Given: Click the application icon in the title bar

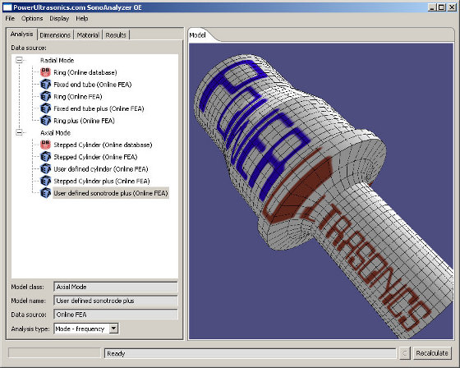Looking at the screenshot, I should (7, 7).
